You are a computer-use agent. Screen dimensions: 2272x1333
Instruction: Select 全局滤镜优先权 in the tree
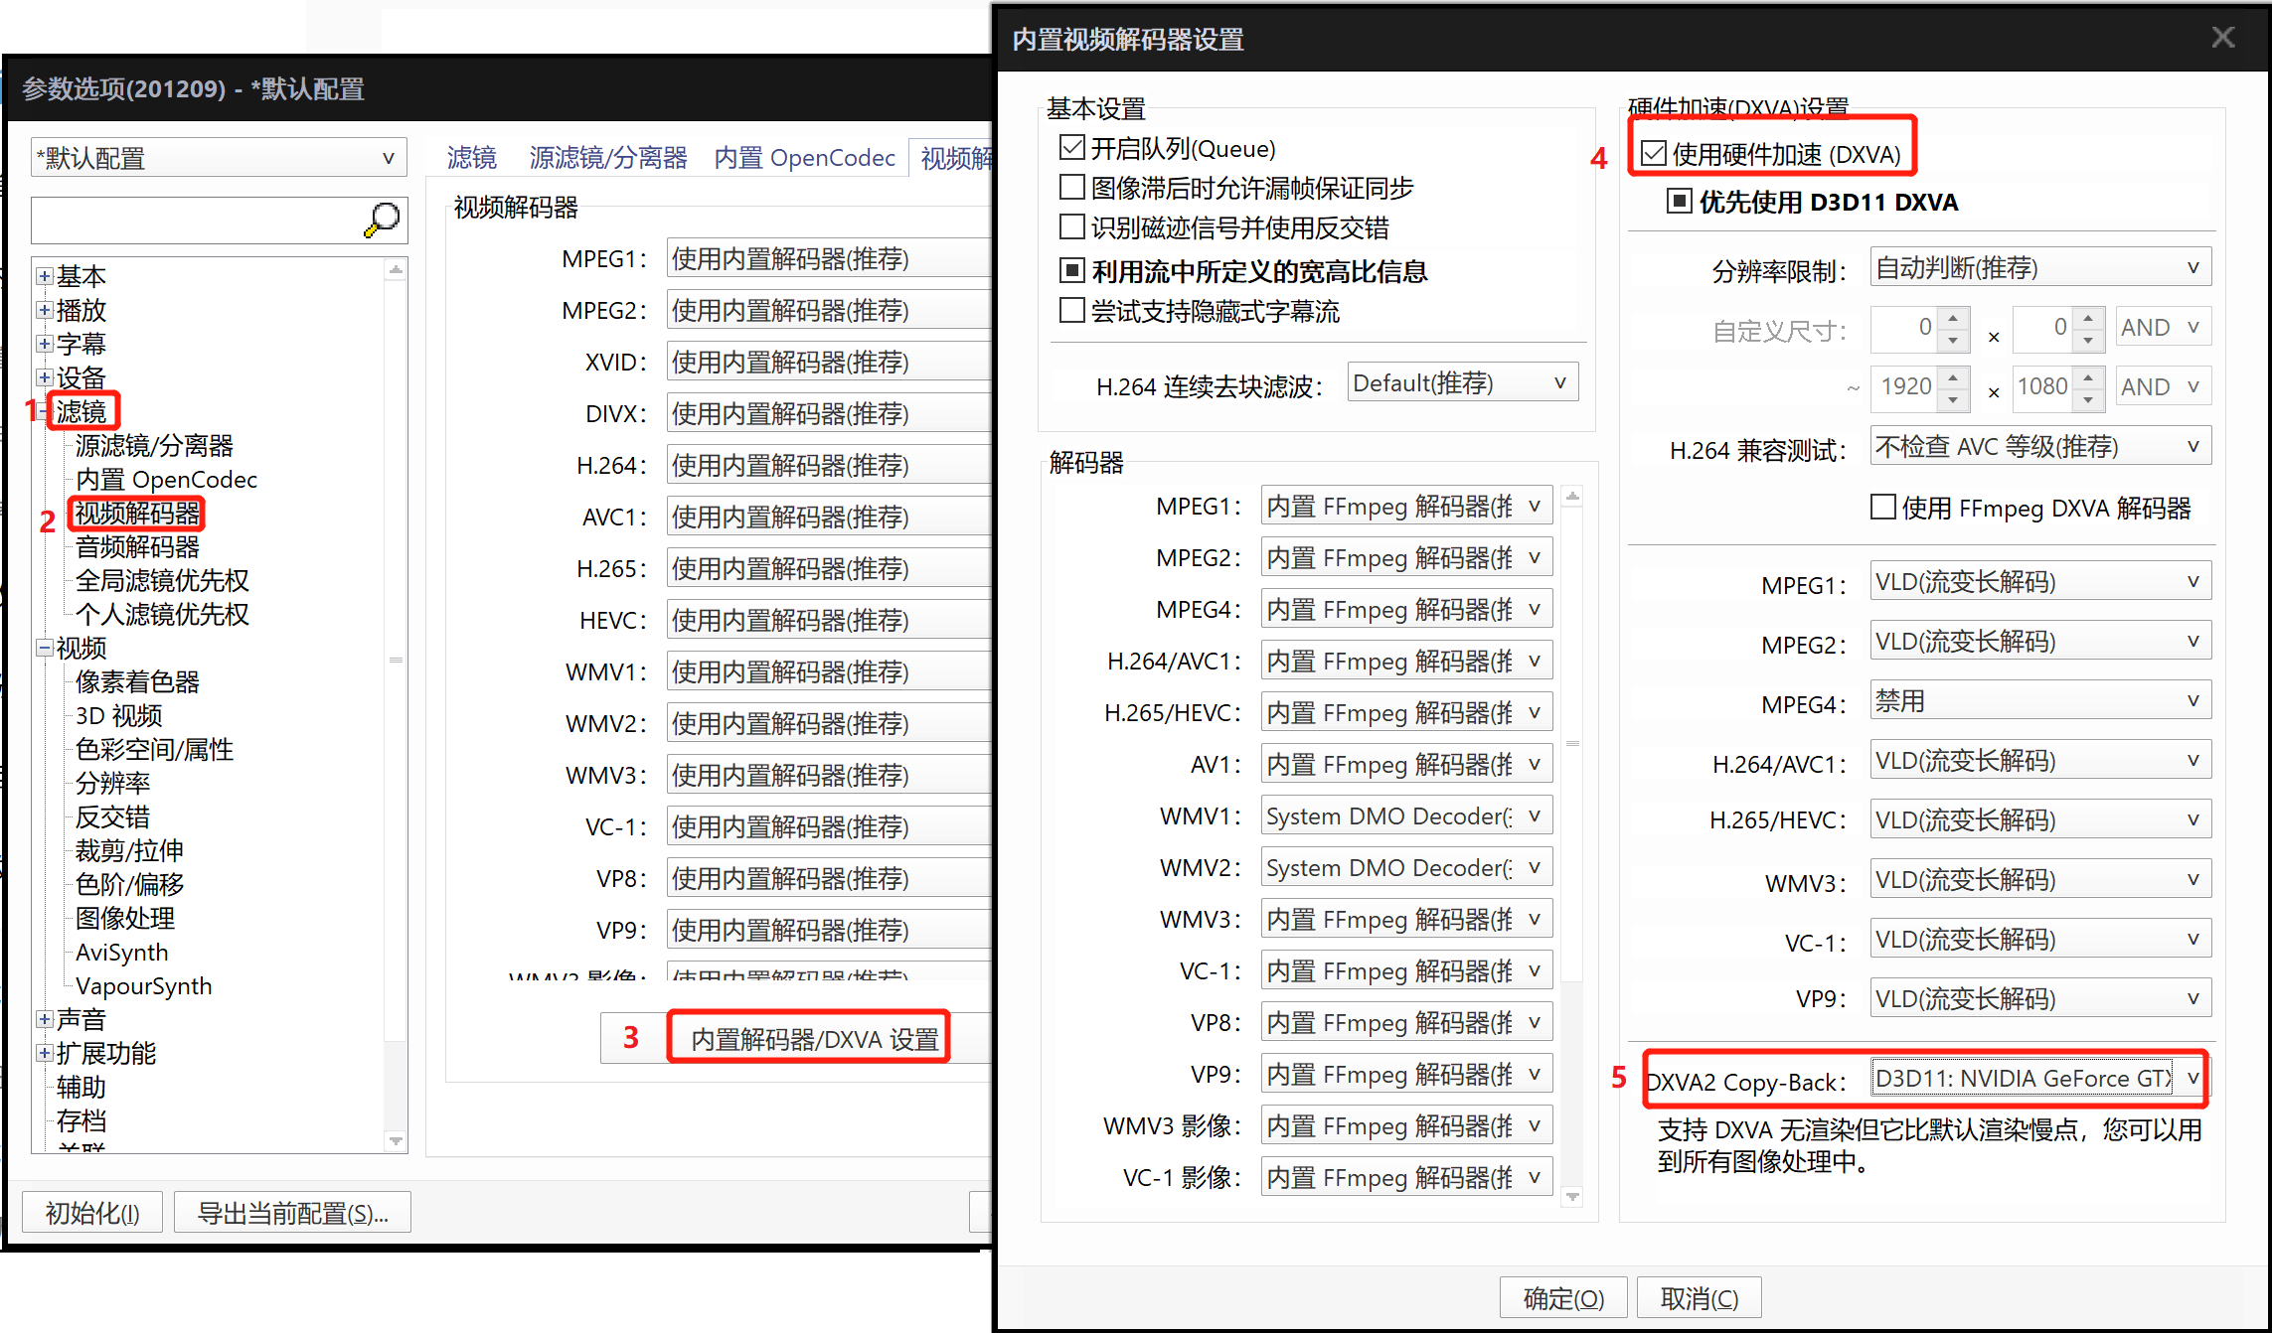click(x=160, y=580)
